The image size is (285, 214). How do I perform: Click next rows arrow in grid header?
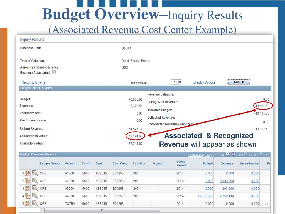tap(261, 154)
